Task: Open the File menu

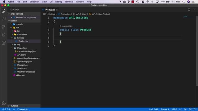Action: 18,2
